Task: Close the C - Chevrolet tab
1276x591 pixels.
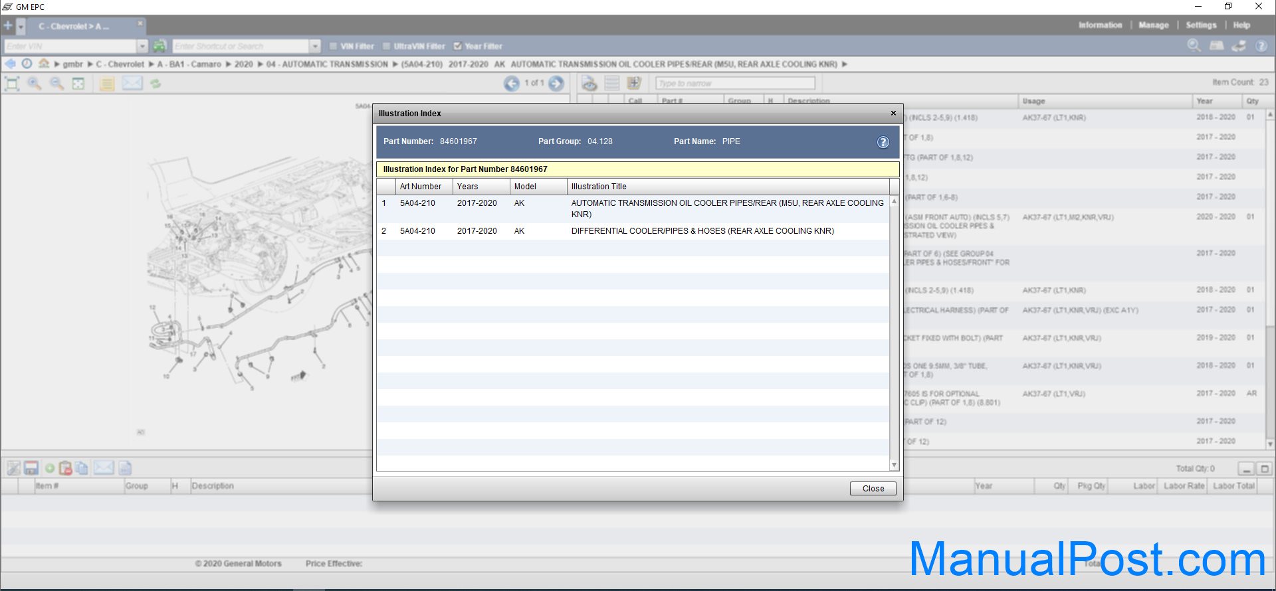Action: tap(140, 23)
